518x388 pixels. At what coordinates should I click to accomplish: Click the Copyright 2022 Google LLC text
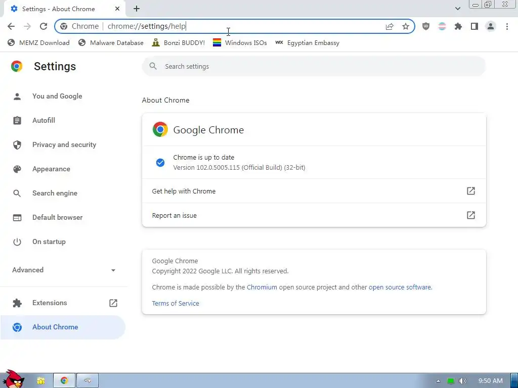pos(220,271)
